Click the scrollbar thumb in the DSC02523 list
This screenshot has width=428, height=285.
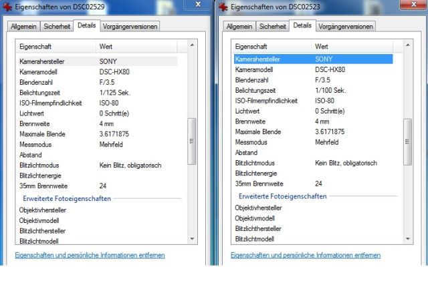pyautogui.click(x=407, y=141)
